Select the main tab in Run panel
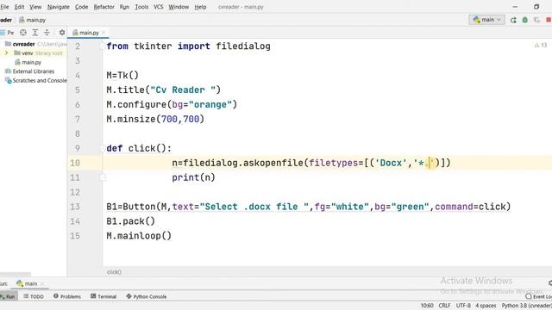Image resolution: width=552 pixels, height=310 pixels. coord(27,283)
